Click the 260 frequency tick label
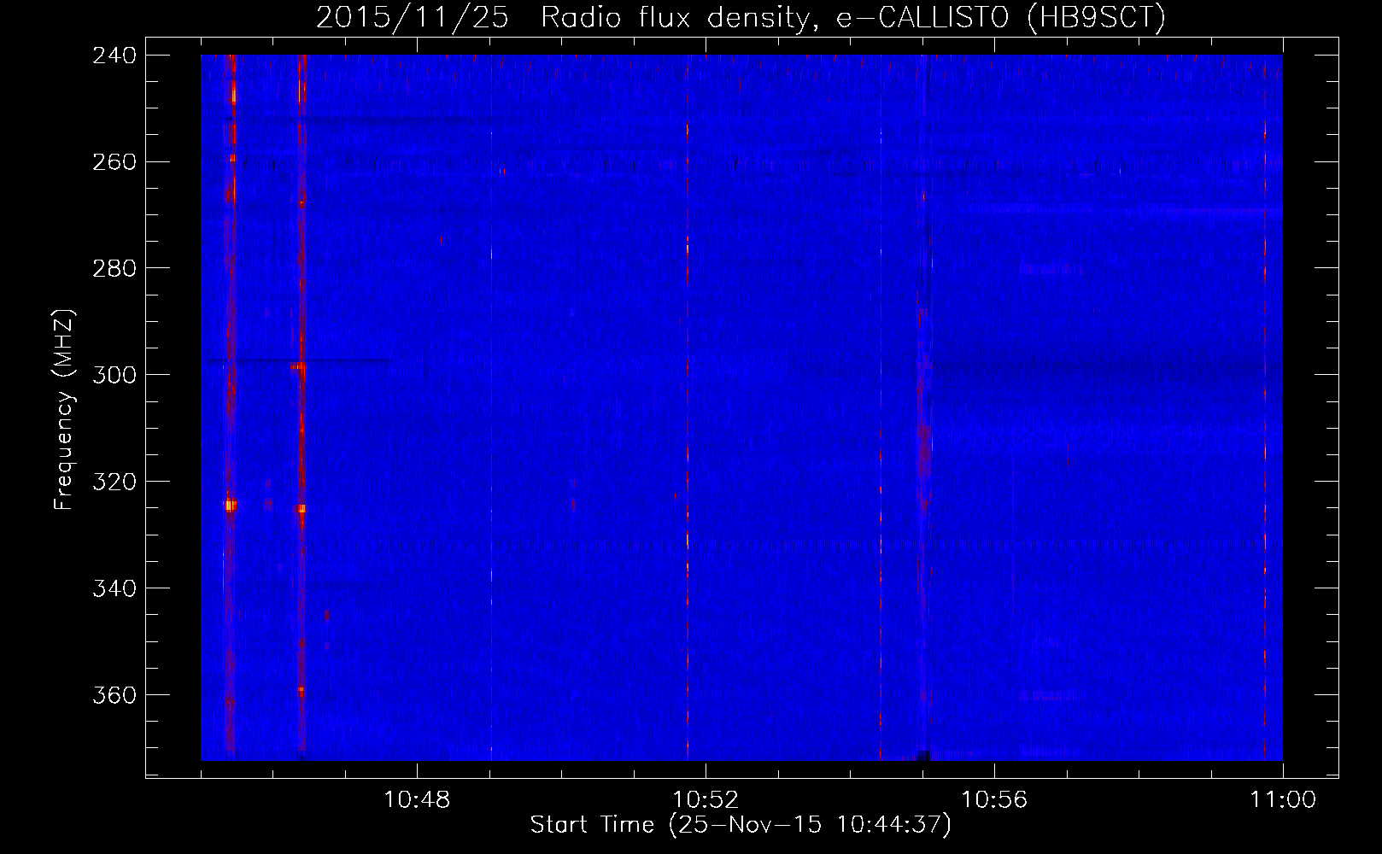 (114, 161)
